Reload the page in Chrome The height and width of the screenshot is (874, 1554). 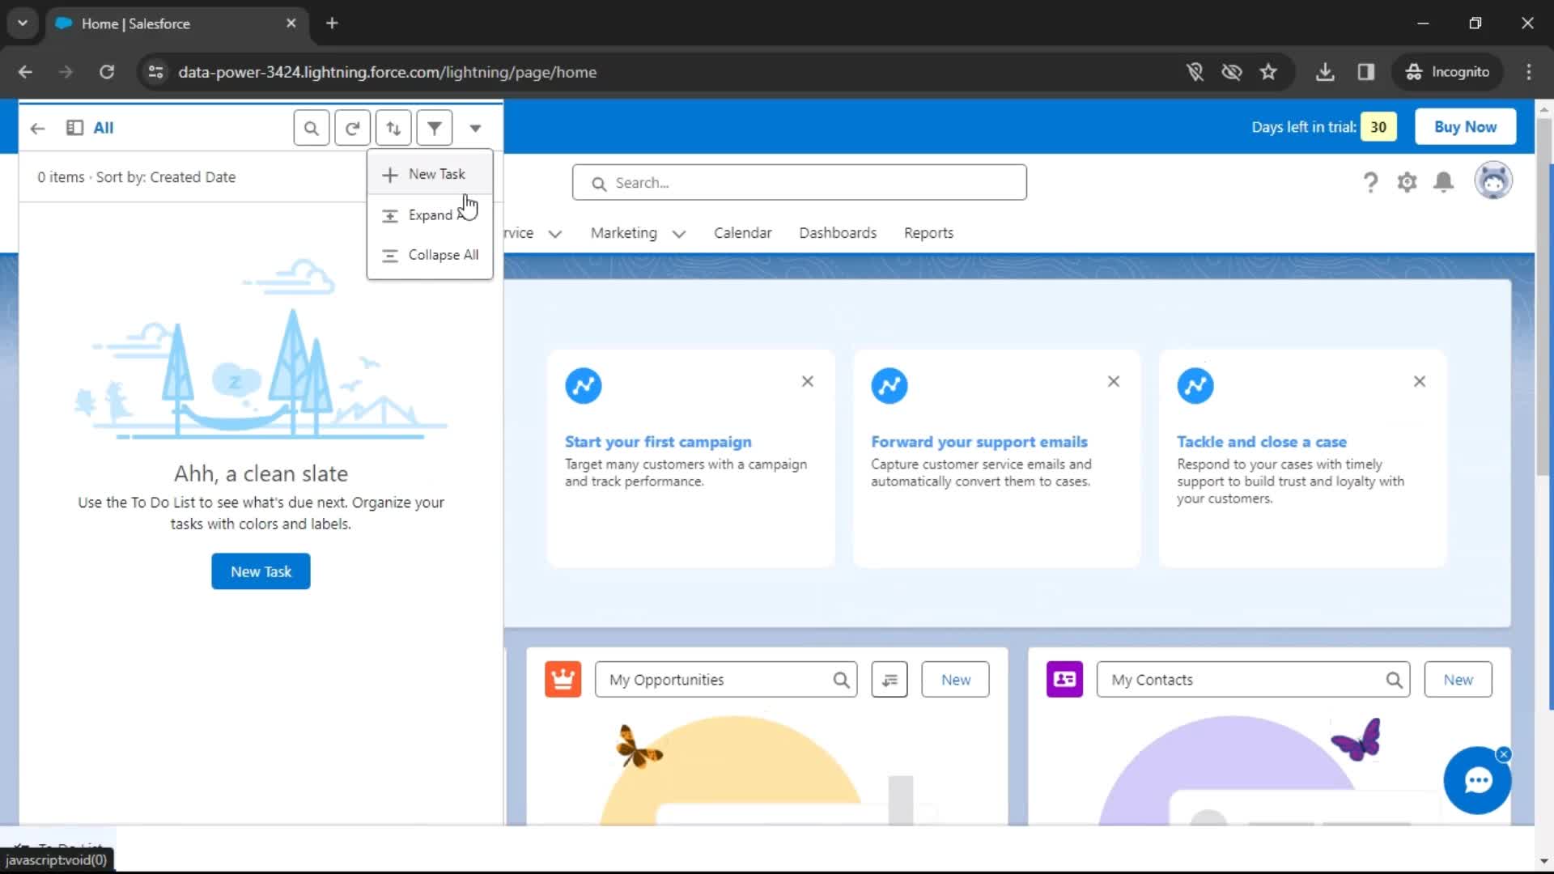click(x=107, y=72)
